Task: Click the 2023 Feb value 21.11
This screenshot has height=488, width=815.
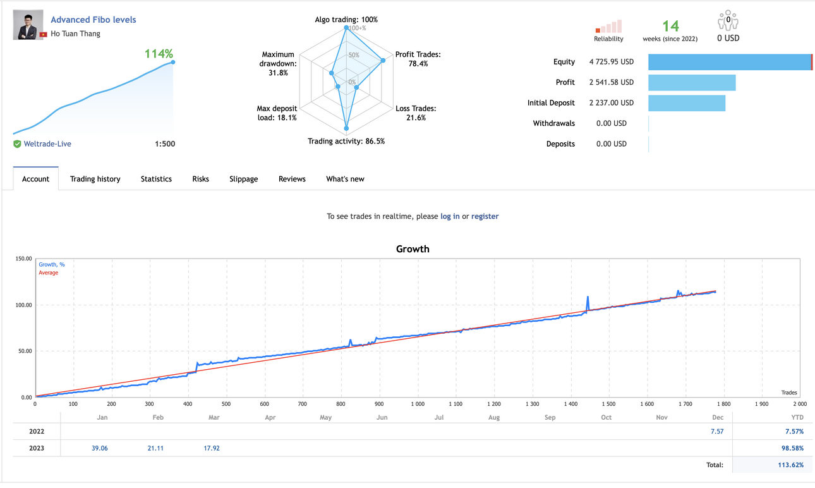Action: pos(155,448)
